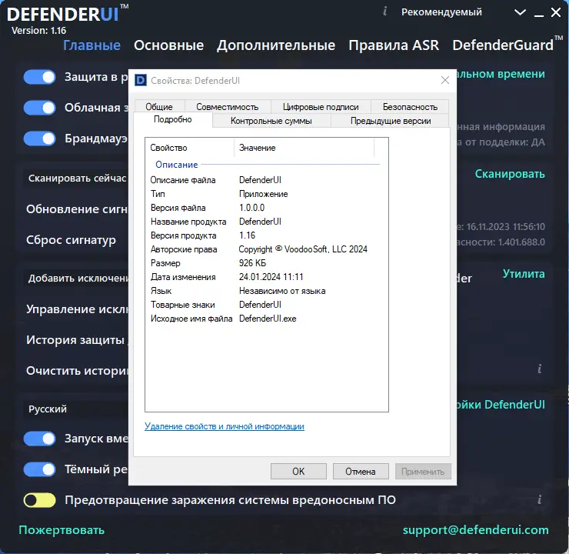569x554 pixels.
Task: Click the Сканировать heading on the right
Action: pos(510,174)
